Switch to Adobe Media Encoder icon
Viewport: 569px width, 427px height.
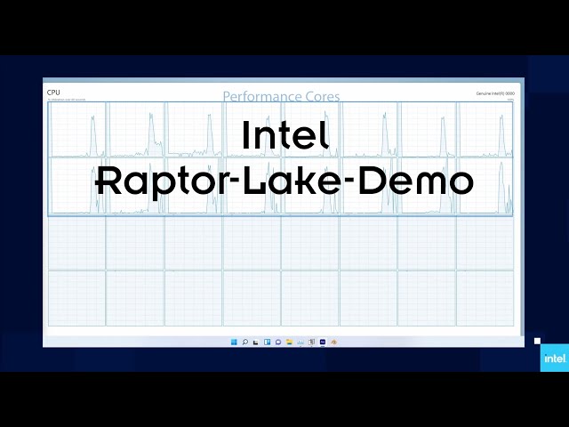323,342
